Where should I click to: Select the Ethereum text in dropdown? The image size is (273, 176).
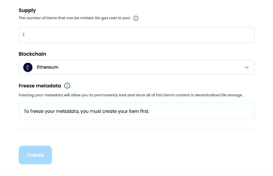(48, 67)
